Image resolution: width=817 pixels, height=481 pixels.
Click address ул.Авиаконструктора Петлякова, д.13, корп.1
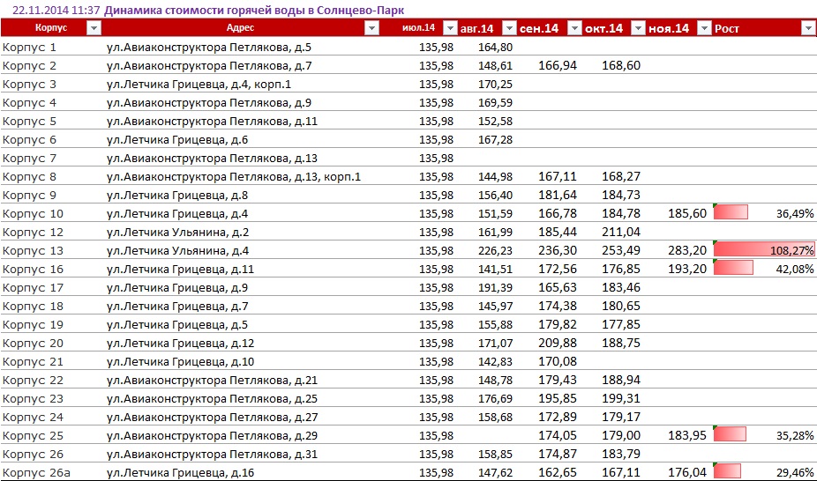(234, 177)
